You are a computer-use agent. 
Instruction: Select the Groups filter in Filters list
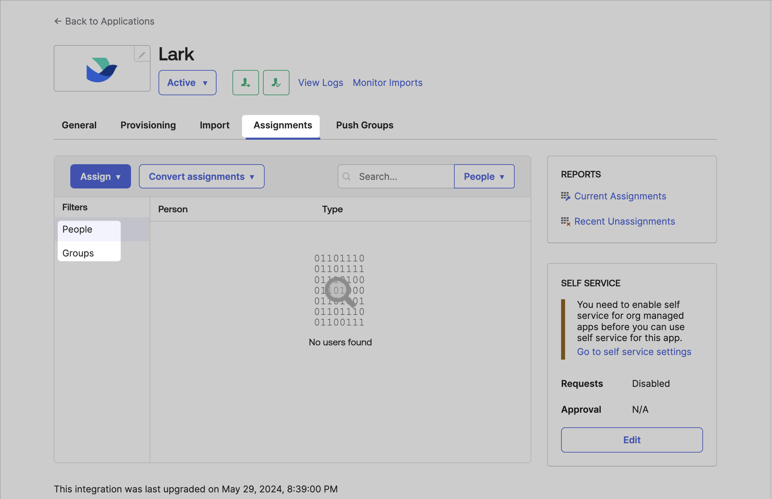pyautogui.click(x=78, y=253)
